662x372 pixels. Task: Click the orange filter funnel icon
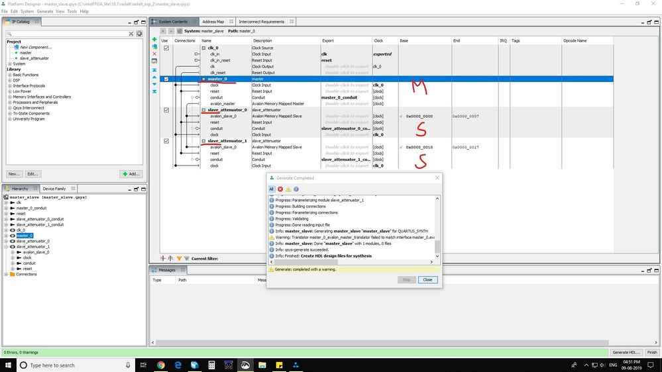click(x=179, y=258)
